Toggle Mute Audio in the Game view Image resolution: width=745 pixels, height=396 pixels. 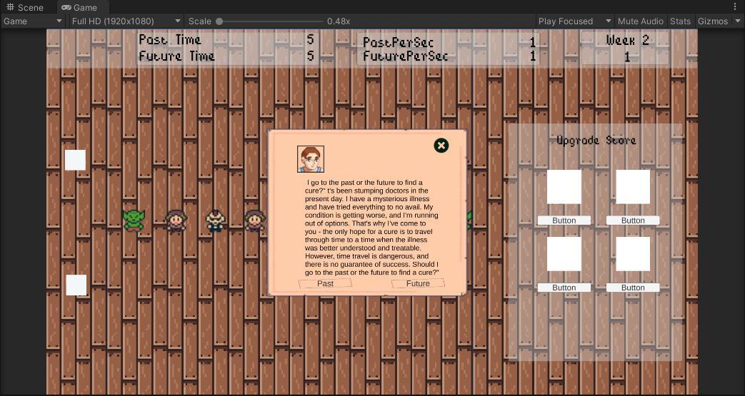tap(640, 21)
